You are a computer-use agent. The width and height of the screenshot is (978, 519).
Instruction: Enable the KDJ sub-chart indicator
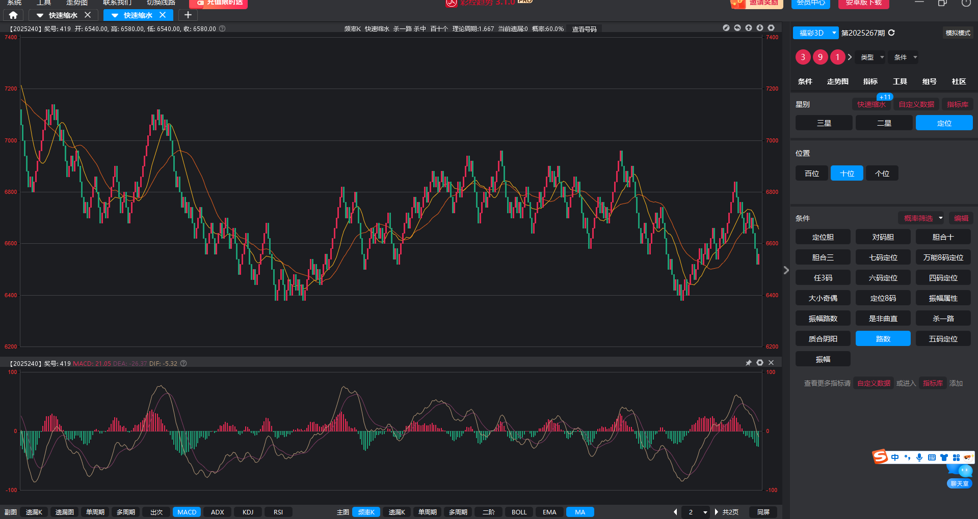coord(248,512)
